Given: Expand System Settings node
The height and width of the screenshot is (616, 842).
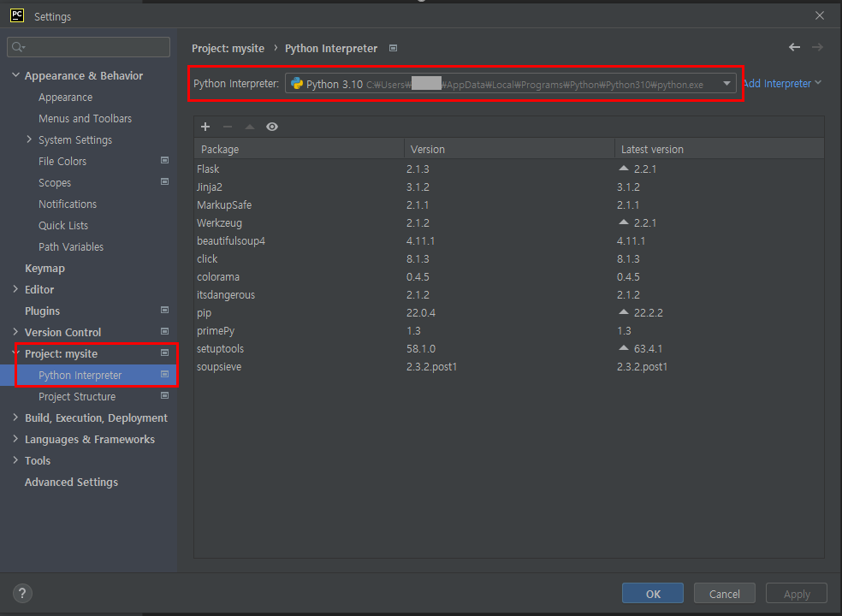Looking at the screenshot, I should tap(29, 139).
